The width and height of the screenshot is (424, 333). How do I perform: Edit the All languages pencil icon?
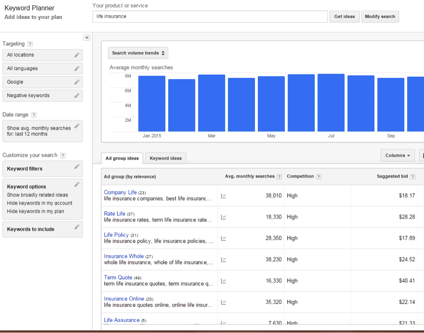click(77, 68)
